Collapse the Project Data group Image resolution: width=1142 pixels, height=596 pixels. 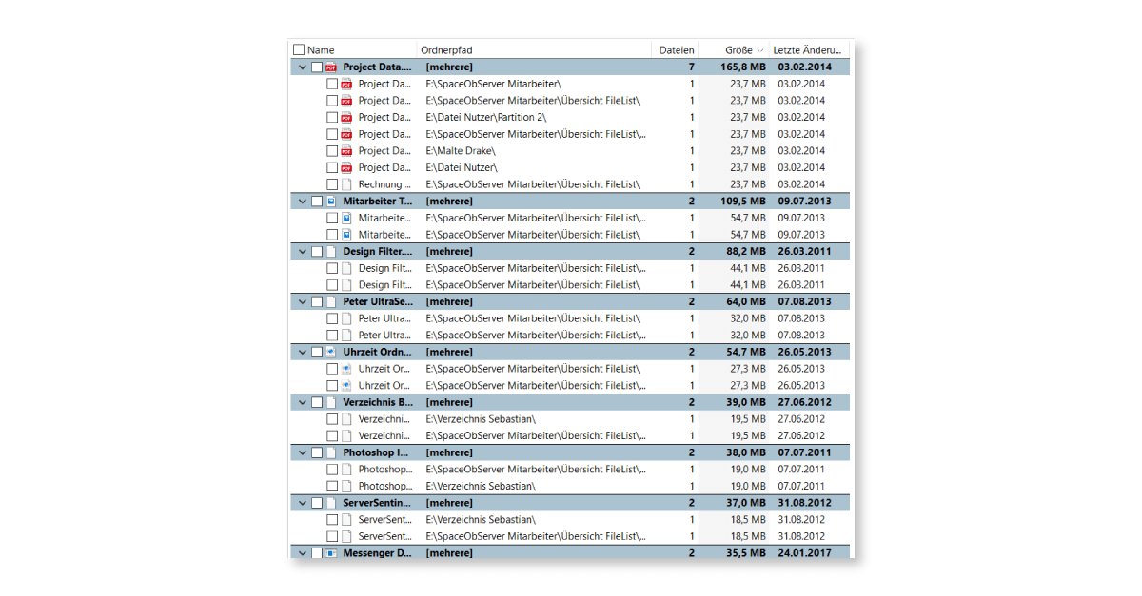(x=303, y=67)
